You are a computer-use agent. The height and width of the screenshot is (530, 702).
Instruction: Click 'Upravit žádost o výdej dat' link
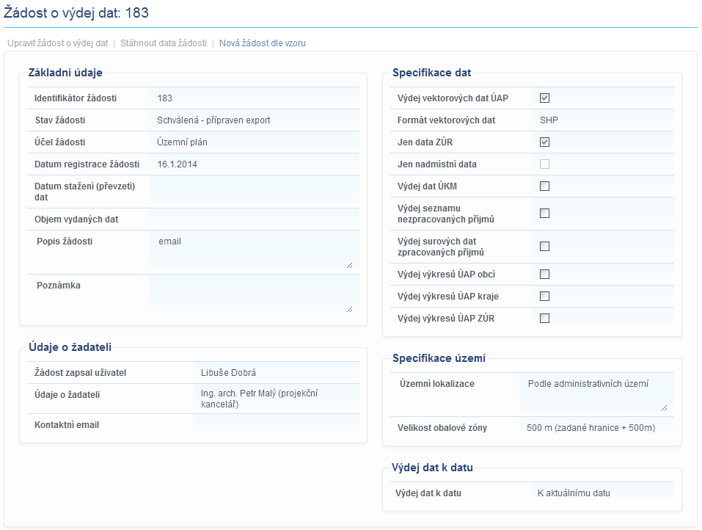[x=56, y=43]
